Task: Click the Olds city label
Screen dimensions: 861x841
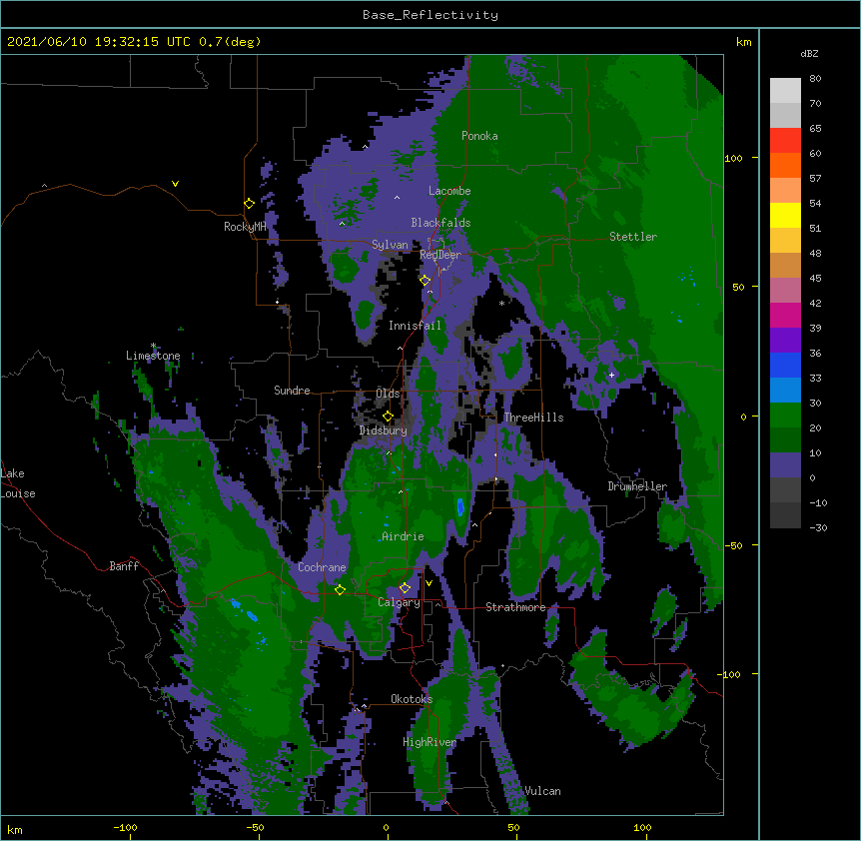Action: click(388, 394)
